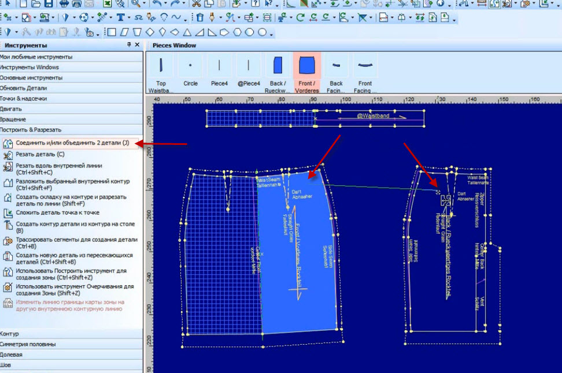
Task: Click the Undo arrow icon
Action: pos(157,3)
